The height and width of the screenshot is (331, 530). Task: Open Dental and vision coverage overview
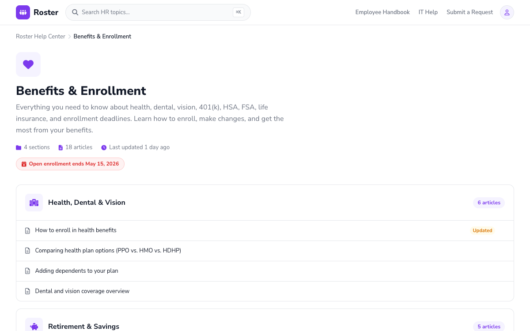(x=265, y=291)
